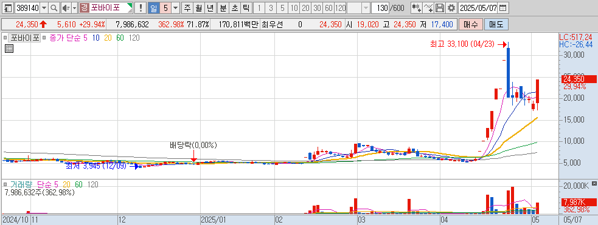Click the period value 5 box
Screen dimensions: 598x225
[x=165, y=8]
